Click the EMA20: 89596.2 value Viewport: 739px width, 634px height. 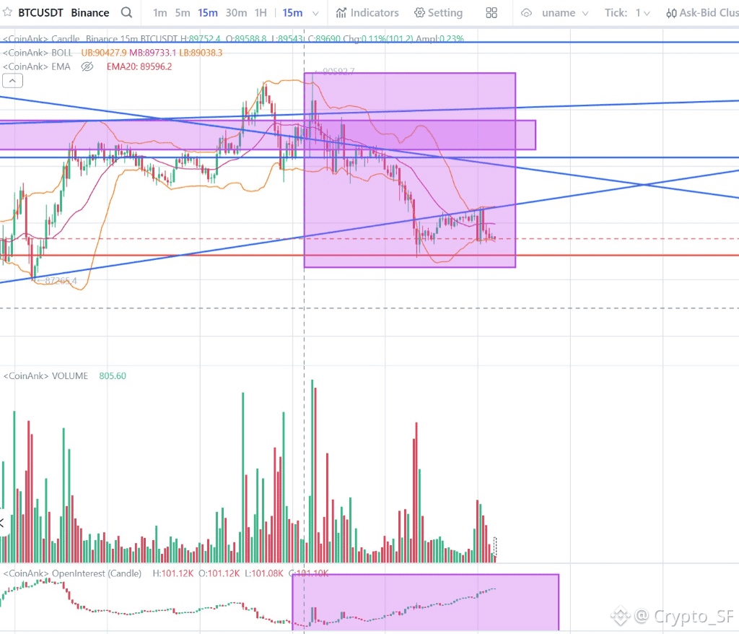139,66
